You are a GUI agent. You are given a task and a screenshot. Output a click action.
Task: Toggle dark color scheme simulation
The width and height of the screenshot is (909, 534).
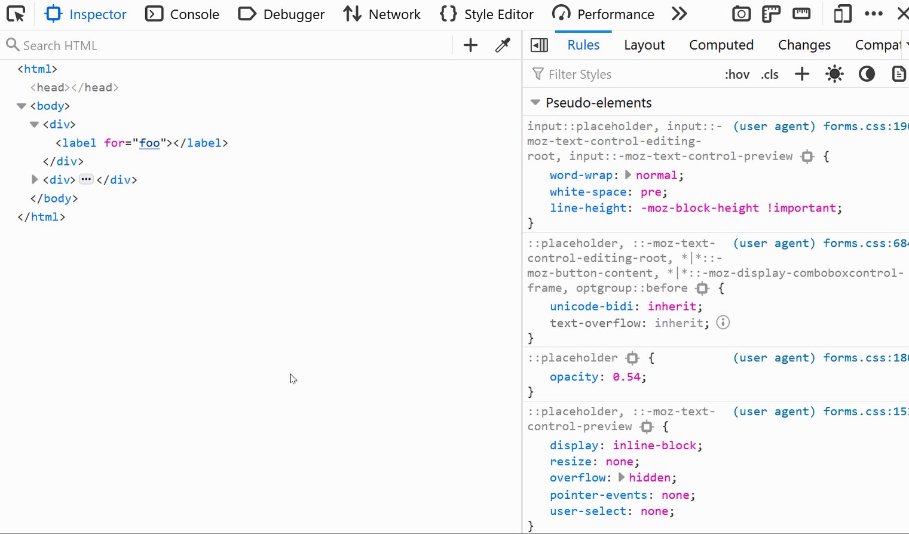pos(867,74)
